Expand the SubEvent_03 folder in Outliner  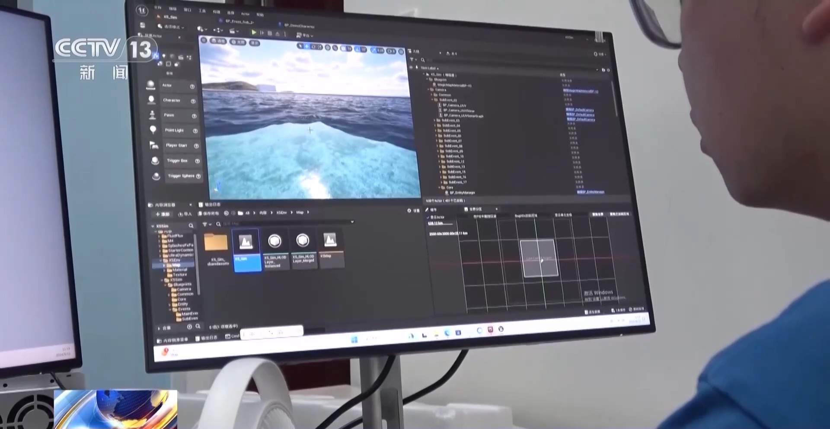click(434, 120)
